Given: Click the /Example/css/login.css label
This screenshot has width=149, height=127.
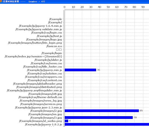Looking at the screenshot, I should [47, 33].
